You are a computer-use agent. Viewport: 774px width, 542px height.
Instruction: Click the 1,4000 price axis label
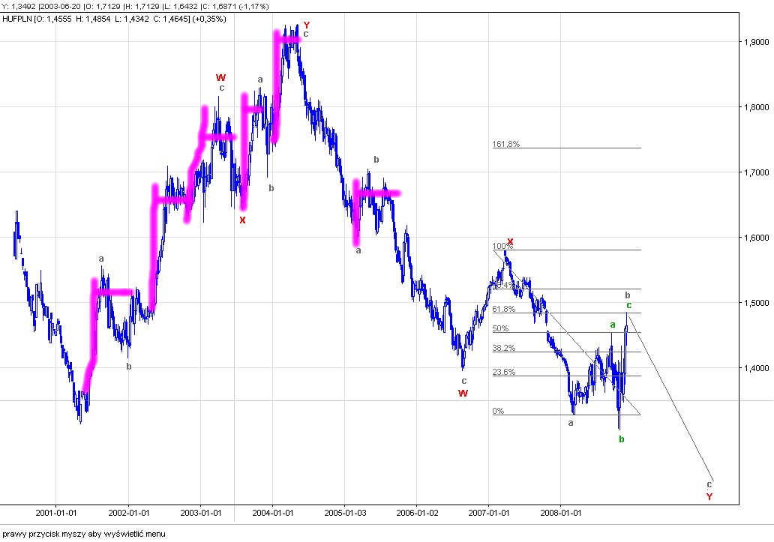coord(757,368)
